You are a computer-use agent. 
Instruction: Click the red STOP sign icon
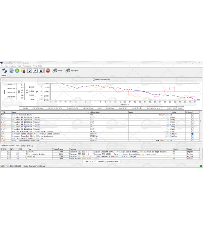[x=48, y=70]
